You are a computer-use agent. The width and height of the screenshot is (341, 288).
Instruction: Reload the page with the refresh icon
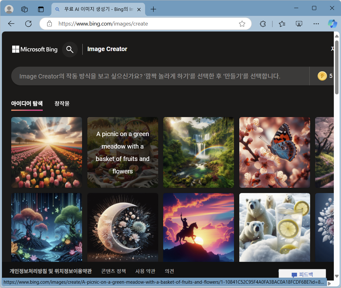[x=28, y=24]
